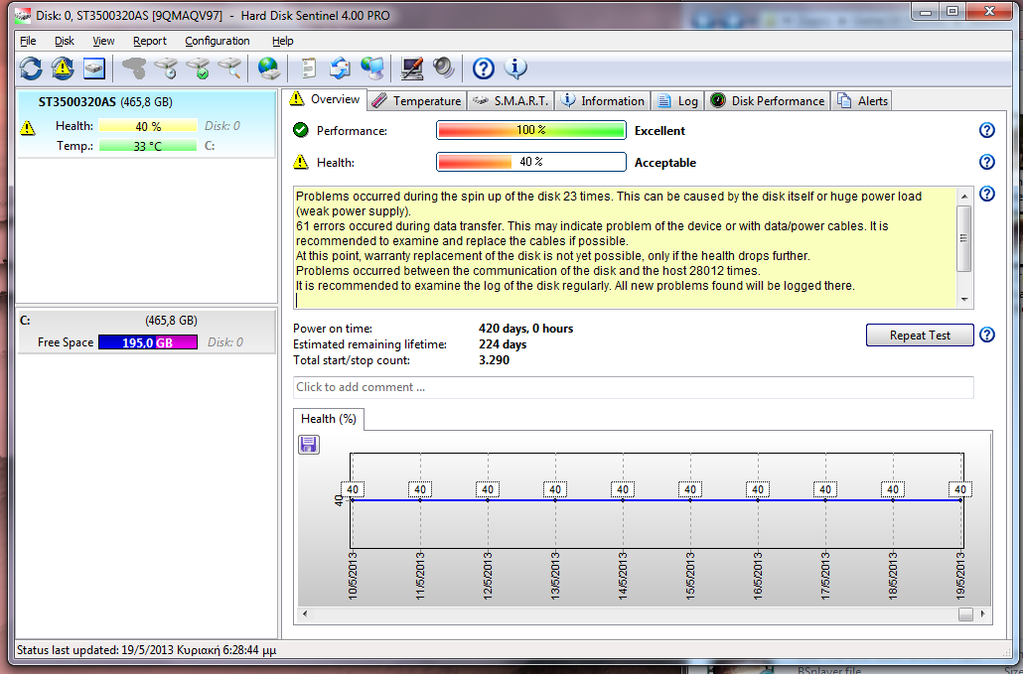Click the disk with magnifier toolbar icon
1023x674 pixels.
click(x=230, y=67)
